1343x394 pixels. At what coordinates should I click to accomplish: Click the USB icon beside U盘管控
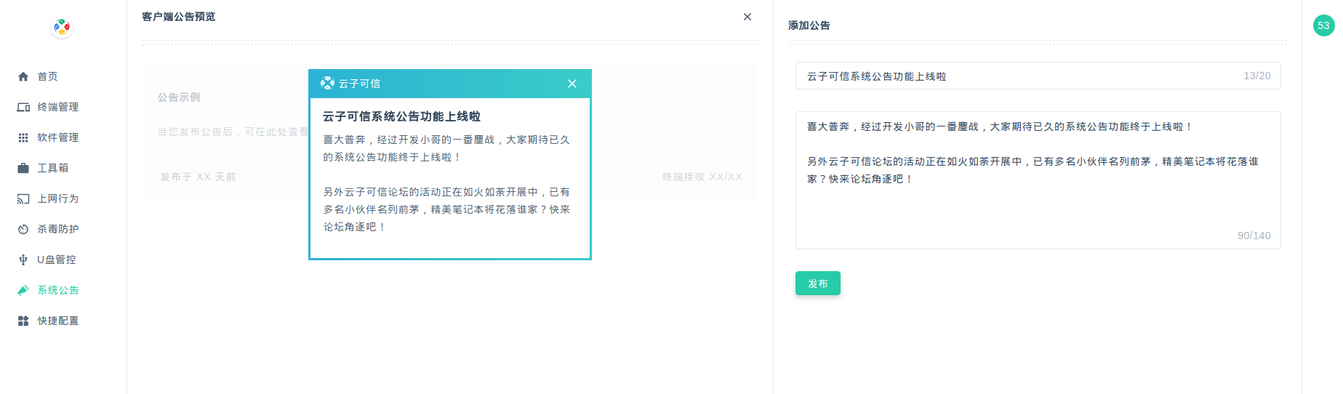[23, 260]
